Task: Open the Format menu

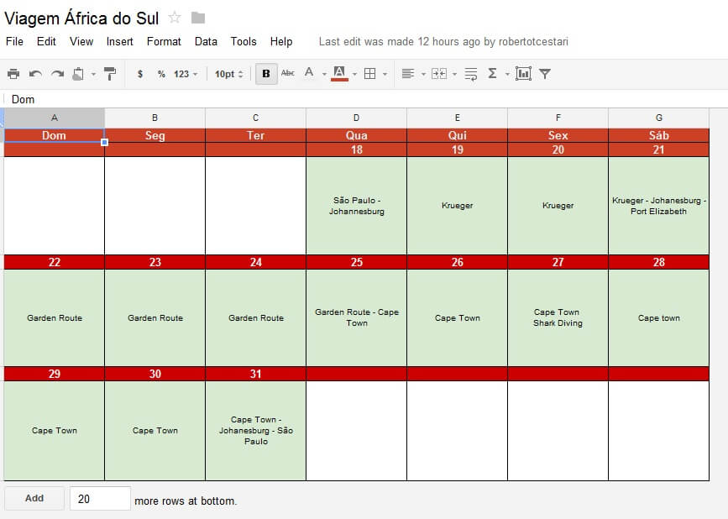Action: pyautogui.click(x=164, y=42)
